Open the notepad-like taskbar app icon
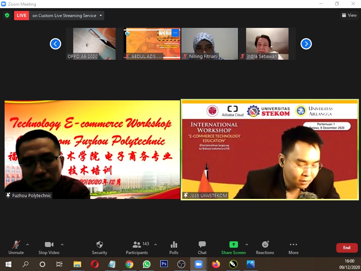Image resolution: width=361 pixels, height=271 pixels. 112,264
